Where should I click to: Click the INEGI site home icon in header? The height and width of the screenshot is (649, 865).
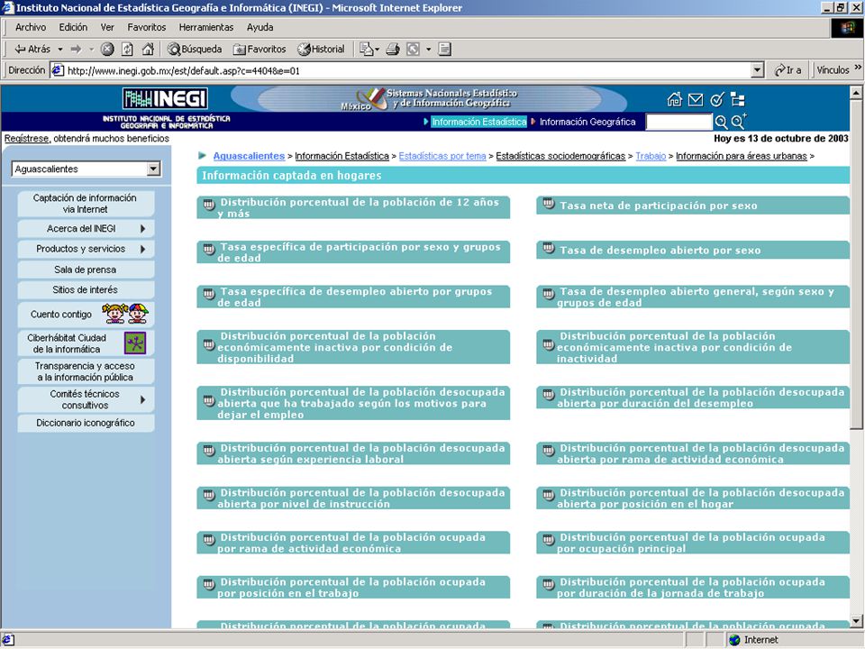[674, 100]
